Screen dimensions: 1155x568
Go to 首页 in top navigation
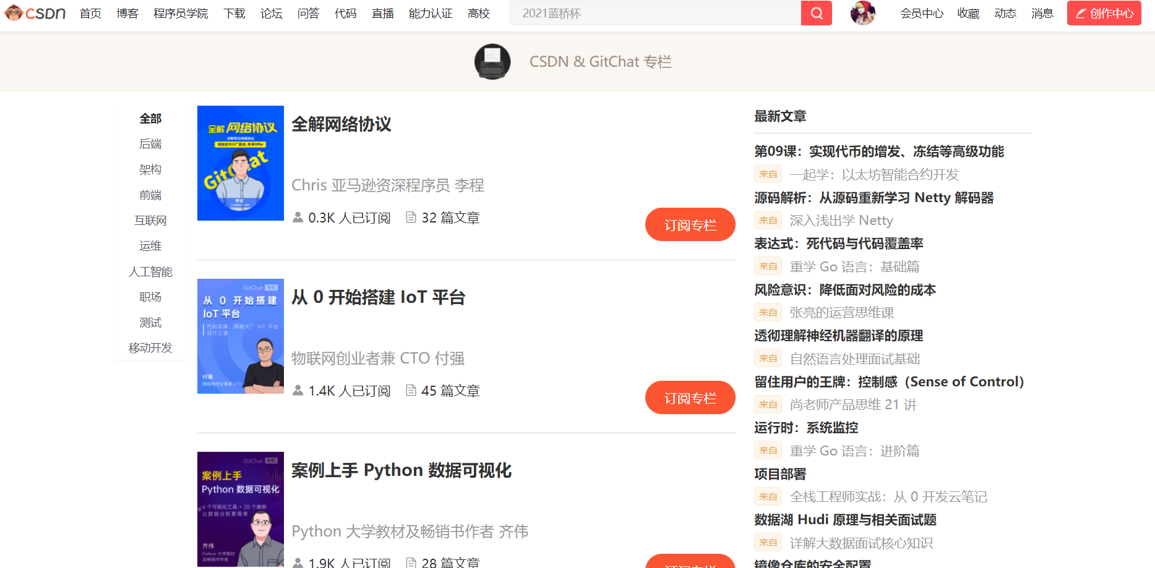click(x=90, y=14)
